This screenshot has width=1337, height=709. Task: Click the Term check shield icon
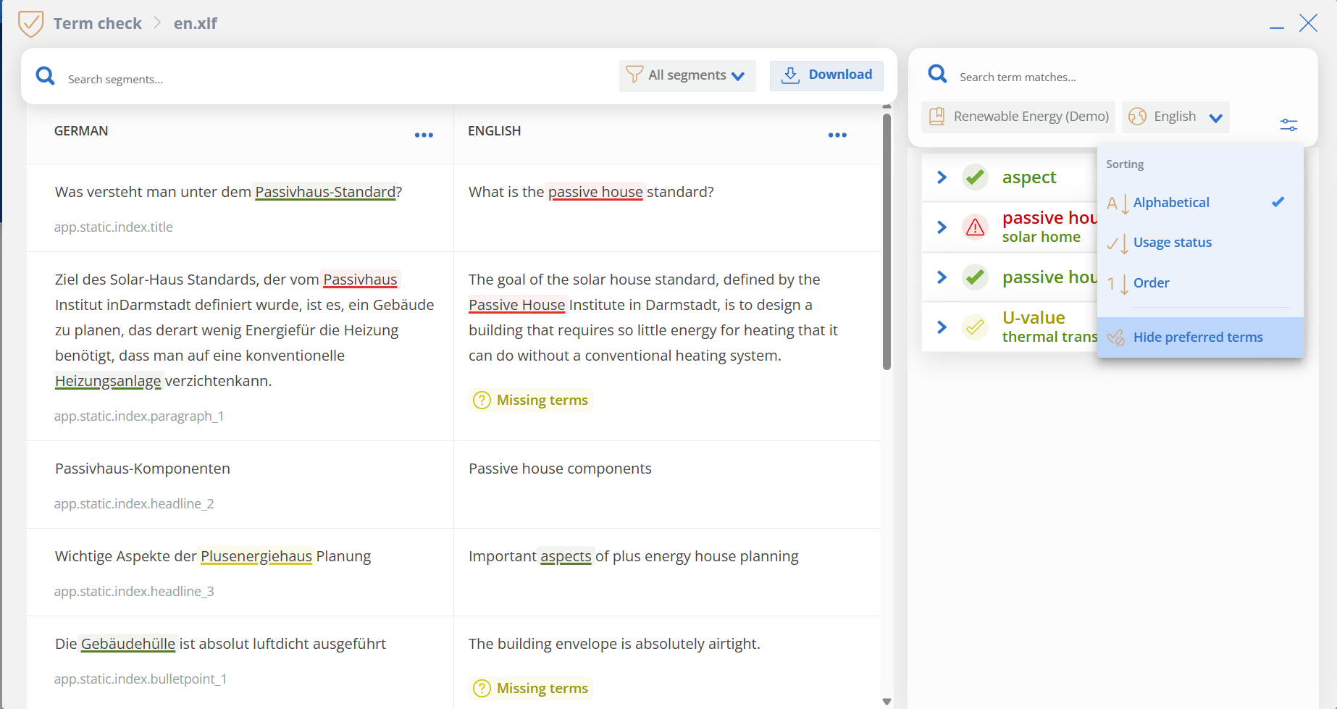(30, 24)
